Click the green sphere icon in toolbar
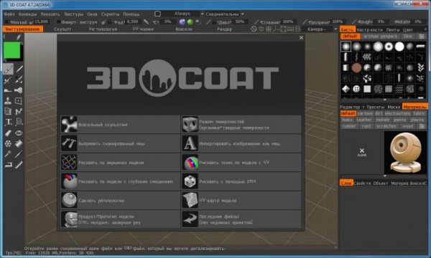The width and height of the screenshot is (431, 258). pyautogui.click(x=190, y=22)
